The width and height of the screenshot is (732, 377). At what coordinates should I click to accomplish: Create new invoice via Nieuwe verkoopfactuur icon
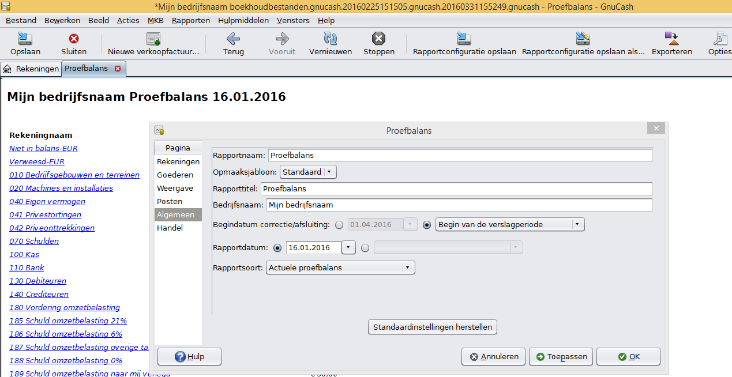[153, 39]
